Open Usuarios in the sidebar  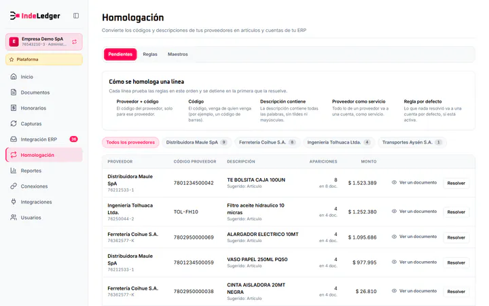[x=44, y=218]
